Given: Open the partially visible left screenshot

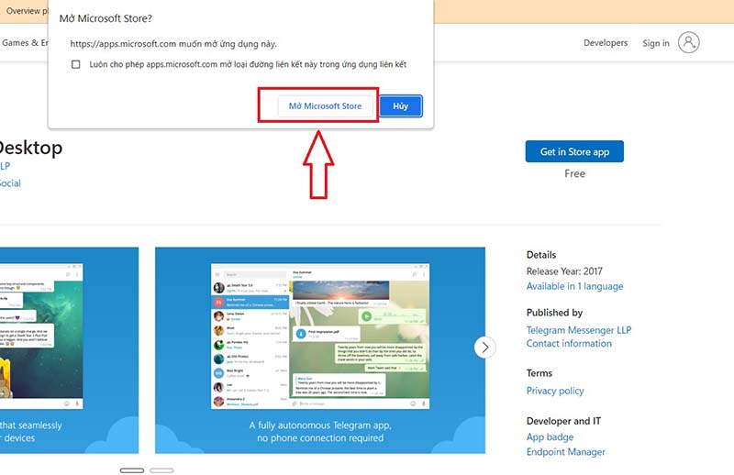Looking at the screenshot, I should point(69,348).
